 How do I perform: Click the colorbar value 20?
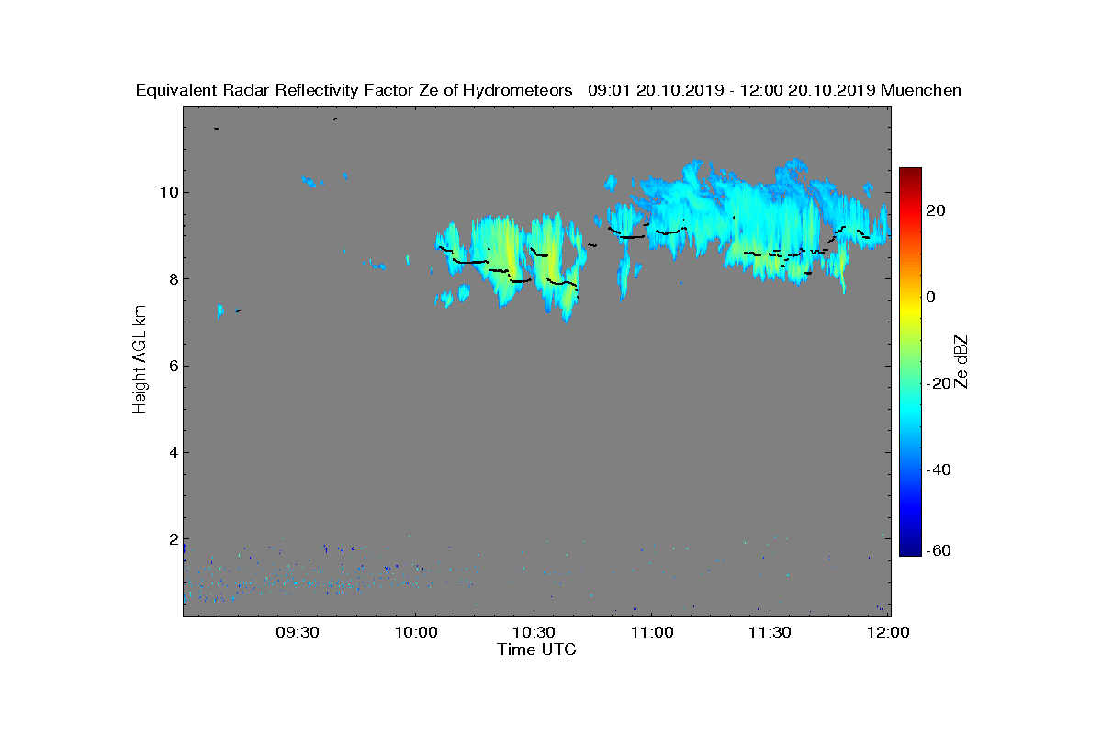(937, 210)
